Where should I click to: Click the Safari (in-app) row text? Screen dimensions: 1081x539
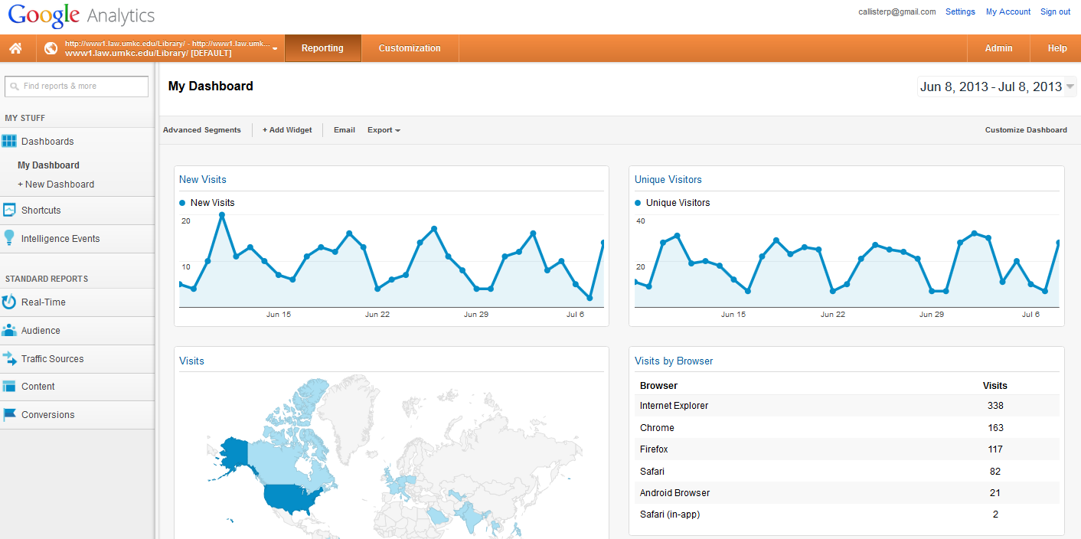click(670, 514)
